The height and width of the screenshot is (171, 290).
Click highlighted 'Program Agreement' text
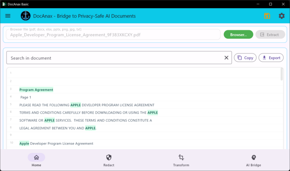coord(36,90)
